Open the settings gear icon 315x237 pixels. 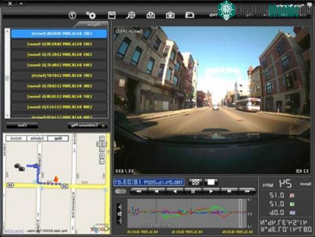(91, 15)
